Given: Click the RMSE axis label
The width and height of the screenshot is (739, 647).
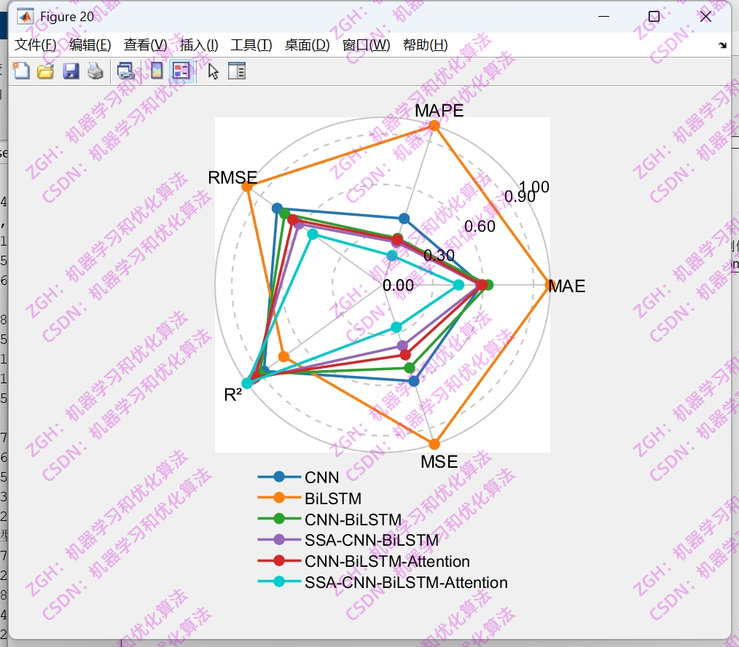Looking at the screenshot, I should 232,178.
